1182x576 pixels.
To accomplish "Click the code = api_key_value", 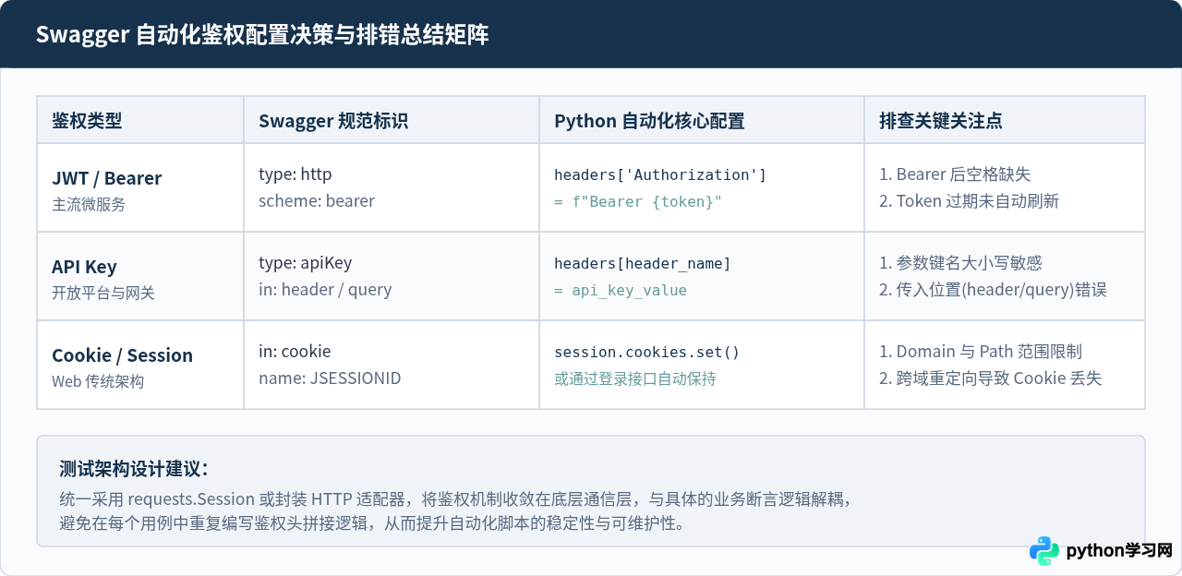I will [x=621, y=290].
